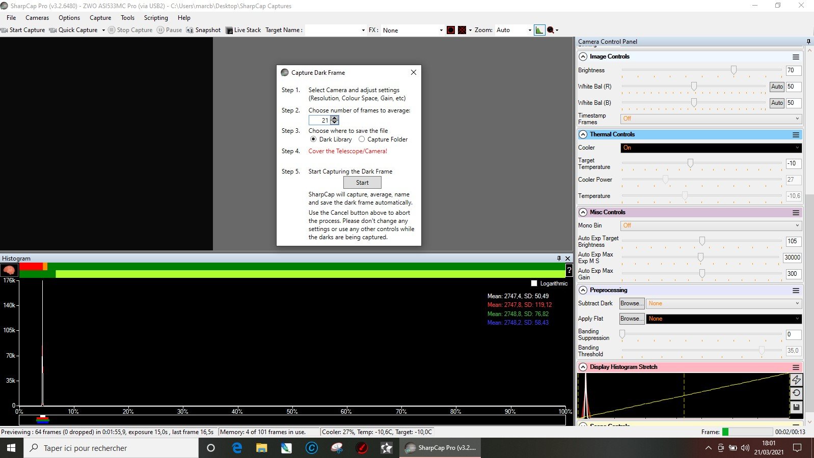Open the FX effects dropdown
The width and height of the screenshot is (814, 458).
413,30
